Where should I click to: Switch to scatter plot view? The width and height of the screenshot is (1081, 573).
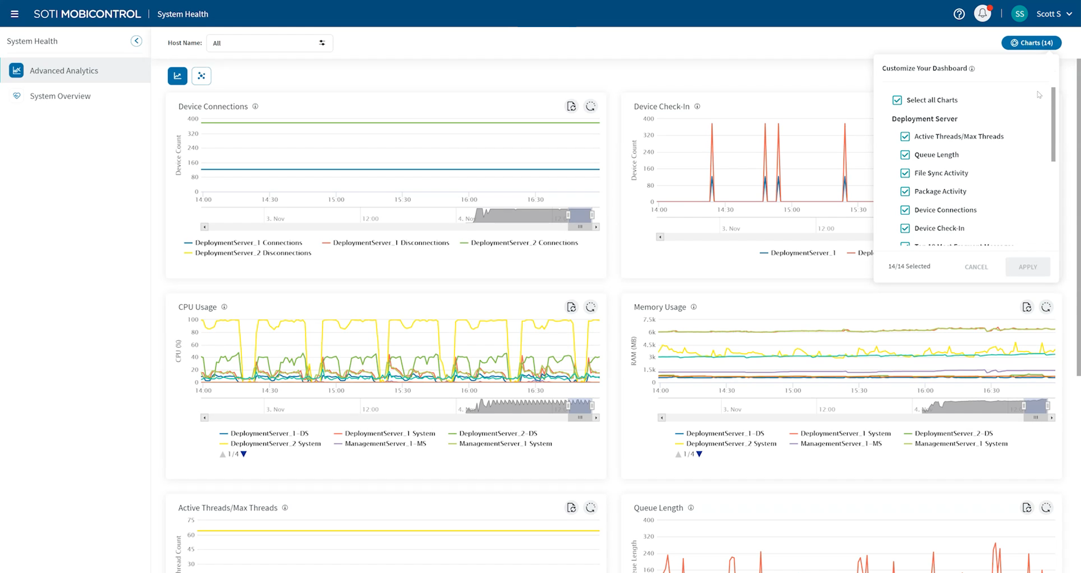pyautogui.click(x=202, y=76)
